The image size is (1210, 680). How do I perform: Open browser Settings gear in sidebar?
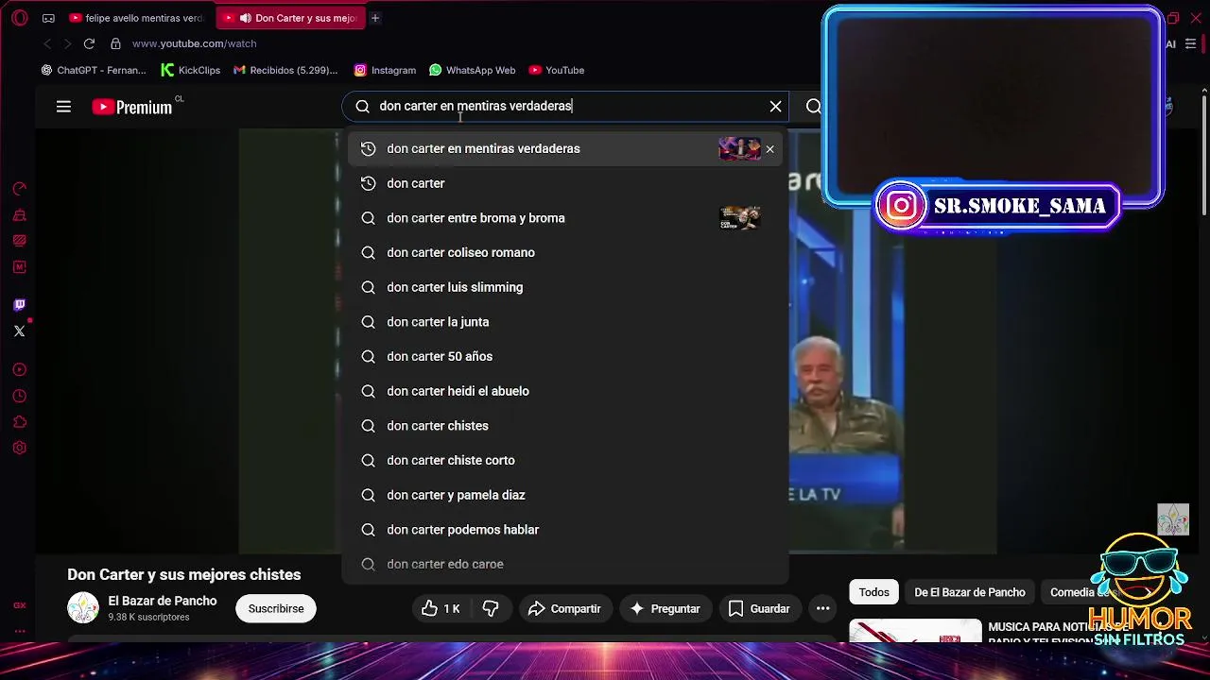coord(19,449)
